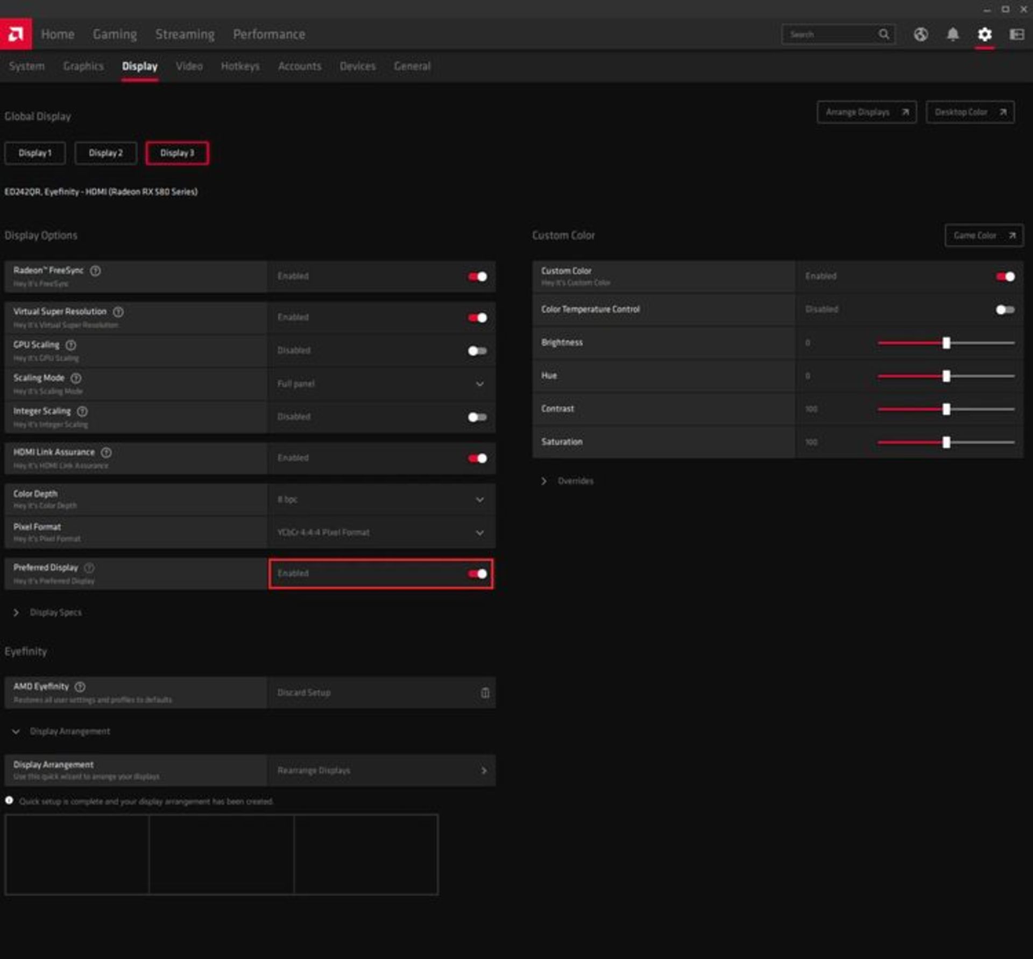Image resolution: width=1033 pixels, height=959 pixels.
Task: Click the Virtual Super Resolution help icon
Action: [118, 312]
